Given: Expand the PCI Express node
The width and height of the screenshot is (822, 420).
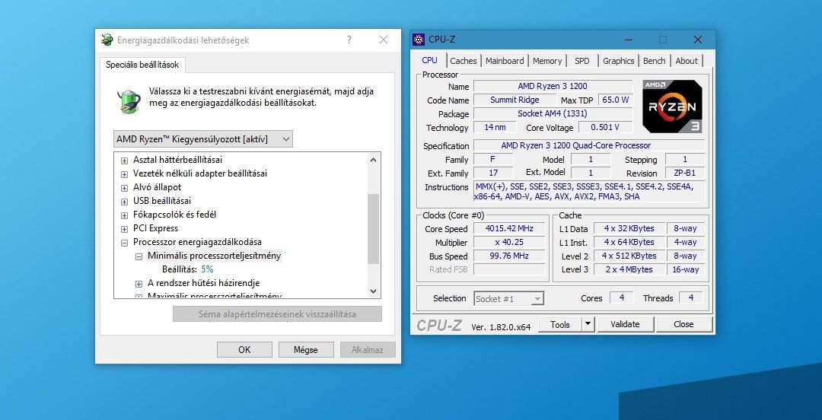Looking at the screenshot, I should [124, 229].
